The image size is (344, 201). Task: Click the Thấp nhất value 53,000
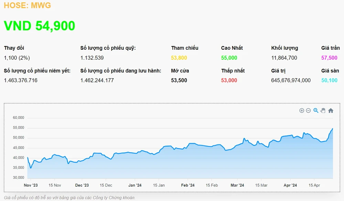point(229,80)
